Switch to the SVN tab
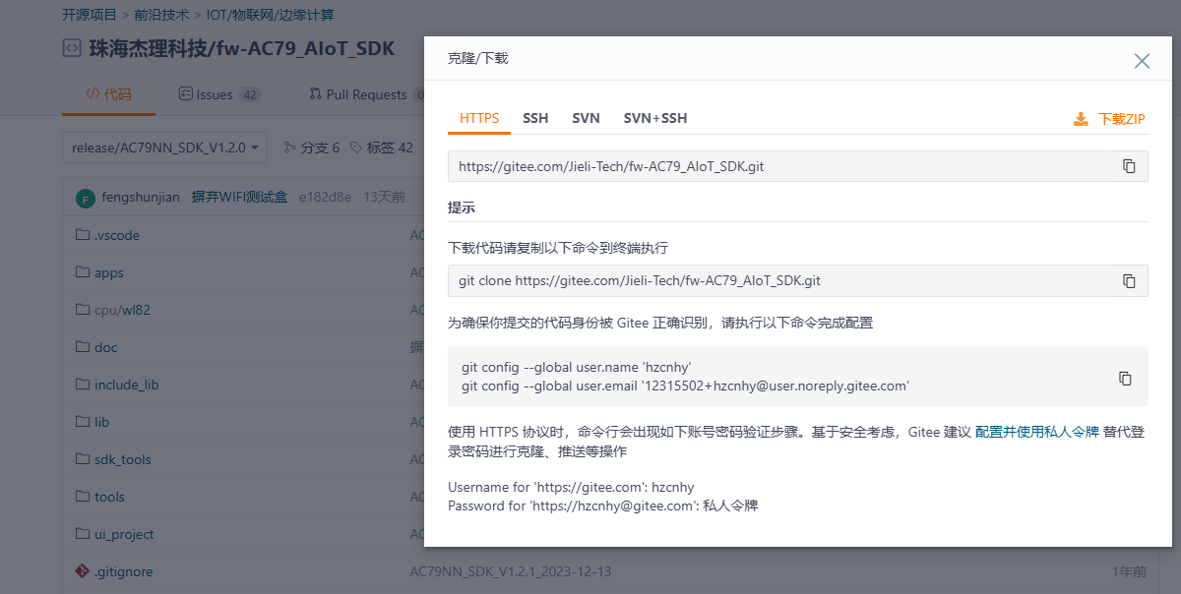1181x594 pixels. point(586,118)
